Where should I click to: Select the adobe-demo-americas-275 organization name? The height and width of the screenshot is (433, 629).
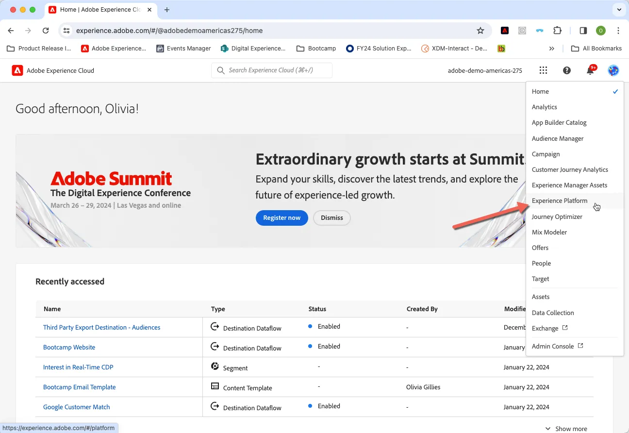pyautogui.click(x=485, y=71)
